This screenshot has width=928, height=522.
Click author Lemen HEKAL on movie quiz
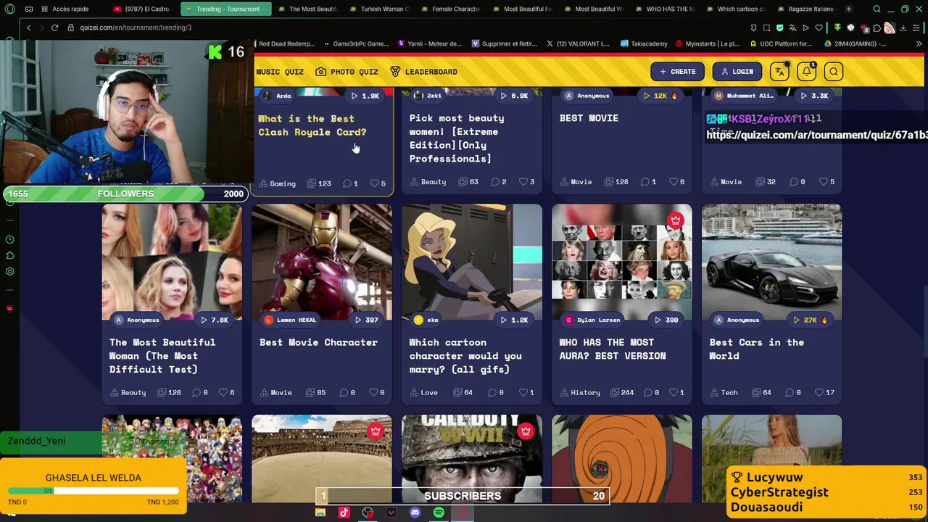click(x=290, y=320)
